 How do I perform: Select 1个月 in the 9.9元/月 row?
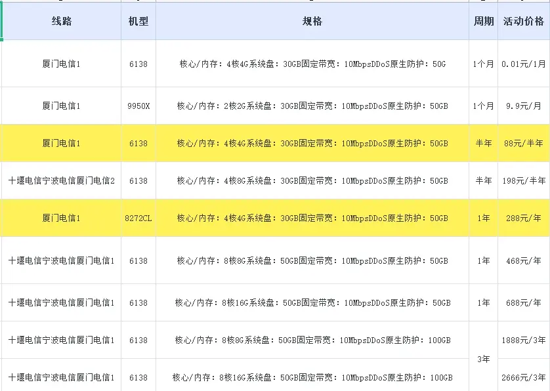[x=483, y=106]
